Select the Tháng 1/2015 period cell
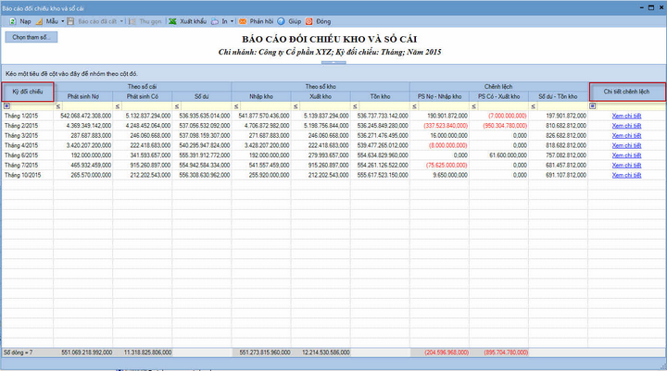 (x=28, y=116)
